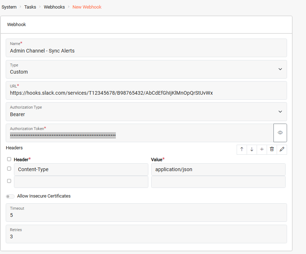
Task: Select the New Webhook breadcrumb entry
Action: coord(87,7)
